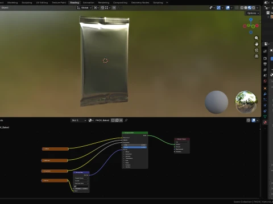
Task: Switch perspective/orthographic grid icon
Action: tap(257, 56)
